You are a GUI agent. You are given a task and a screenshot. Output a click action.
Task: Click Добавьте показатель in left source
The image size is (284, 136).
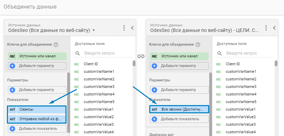(37, 128)
